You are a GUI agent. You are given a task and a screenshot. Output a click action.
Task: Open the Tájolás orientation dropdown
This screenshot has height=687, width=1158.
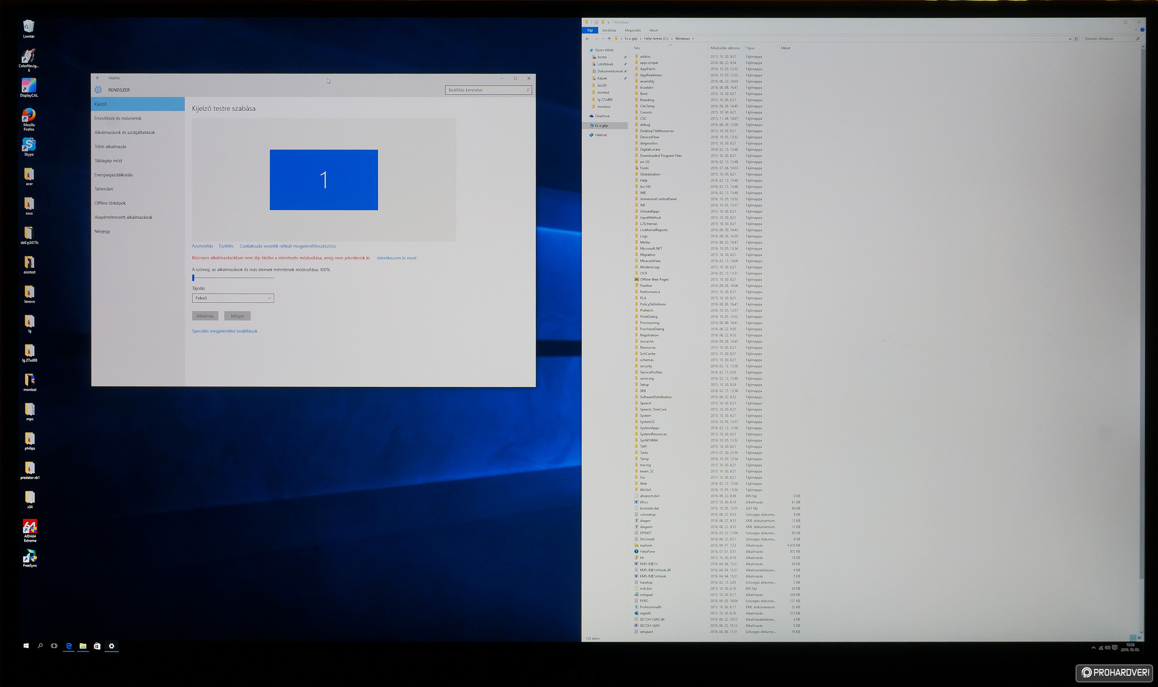(x=233, y=298)
